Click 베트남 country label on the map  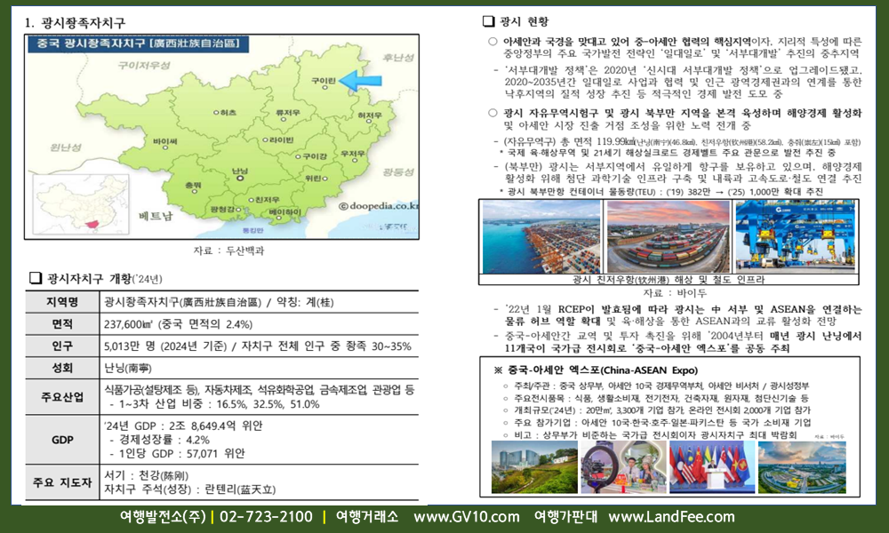point(156,216)
